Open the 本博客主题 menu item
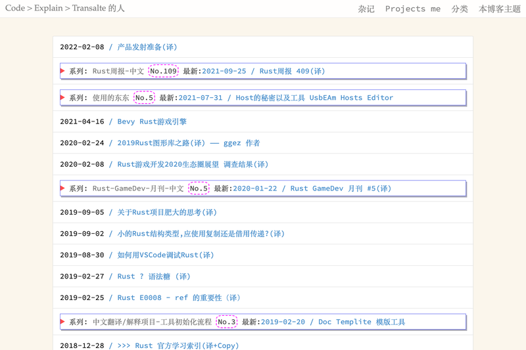526x350 pixels. tap(500, 9)
